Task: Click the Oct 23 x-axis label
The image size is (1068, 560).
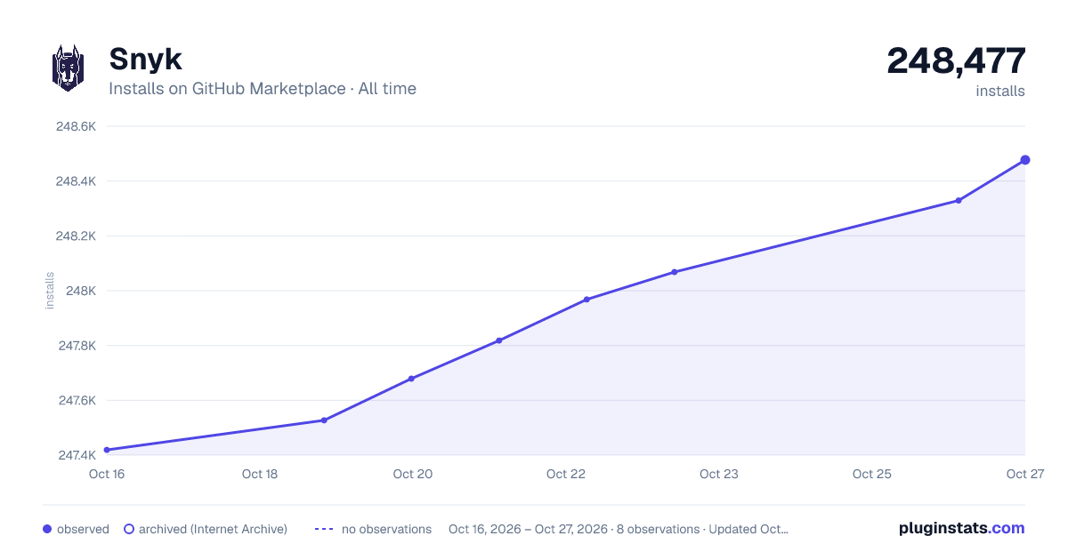Action: click(x=719, y=474)
